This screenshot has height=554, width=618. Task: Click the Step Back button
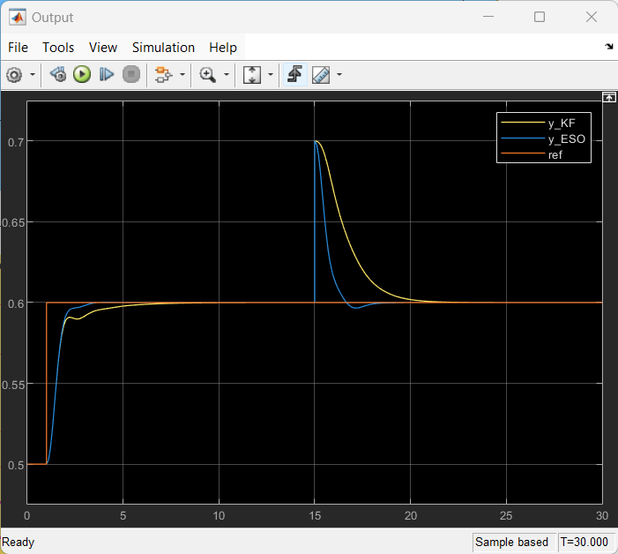tap(58, 75)
